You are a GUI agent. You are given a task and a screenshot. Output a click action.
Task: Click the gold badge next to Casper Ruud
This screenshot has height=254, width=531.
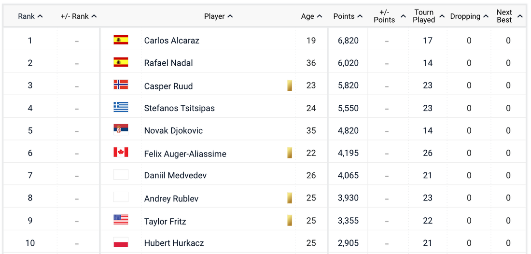(290, 85)
